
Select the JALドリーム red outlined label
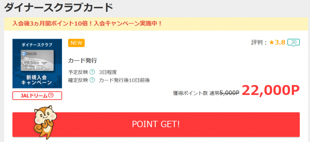tap(37, 96)
